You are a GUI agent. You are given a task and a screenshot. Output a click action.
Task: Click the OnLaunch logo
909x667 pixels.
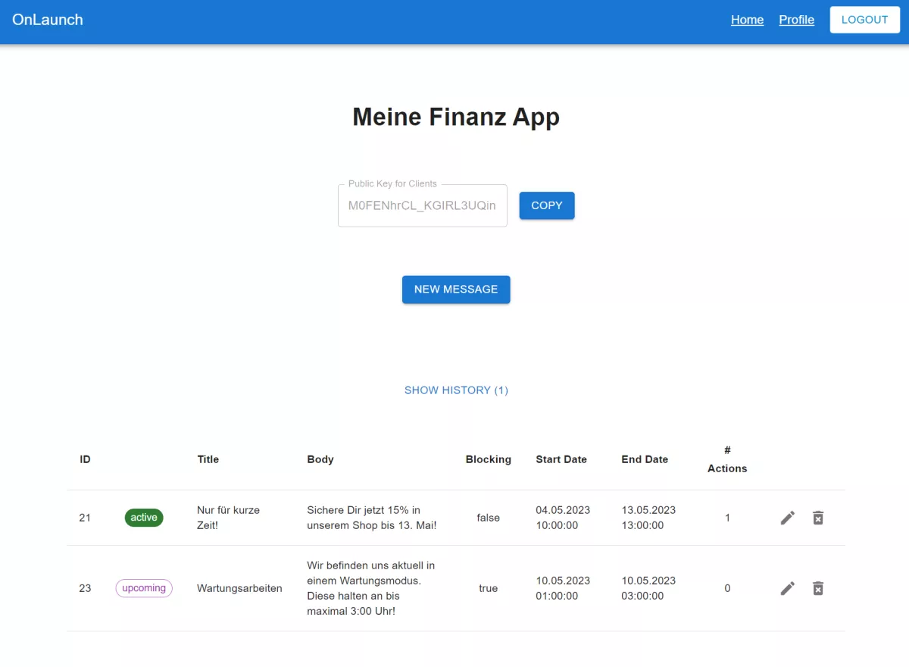pyautogui.click(x=47, y=20)
